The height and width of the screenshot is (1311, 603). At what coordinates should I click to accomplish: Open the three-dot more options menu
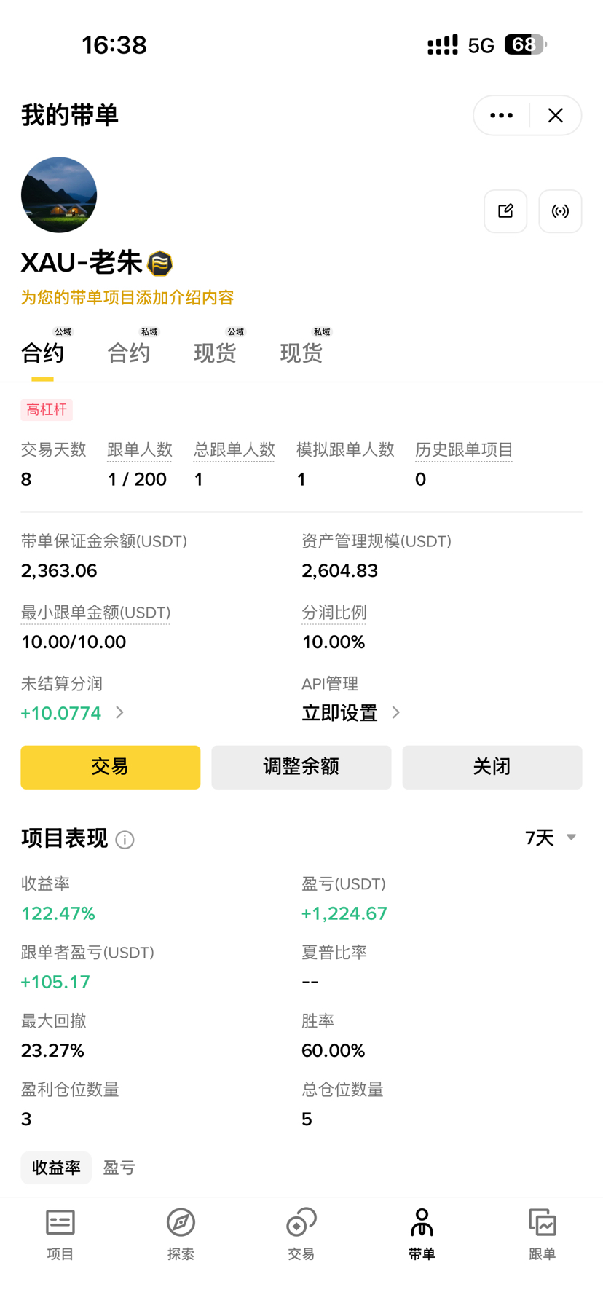tap(501, 115)
